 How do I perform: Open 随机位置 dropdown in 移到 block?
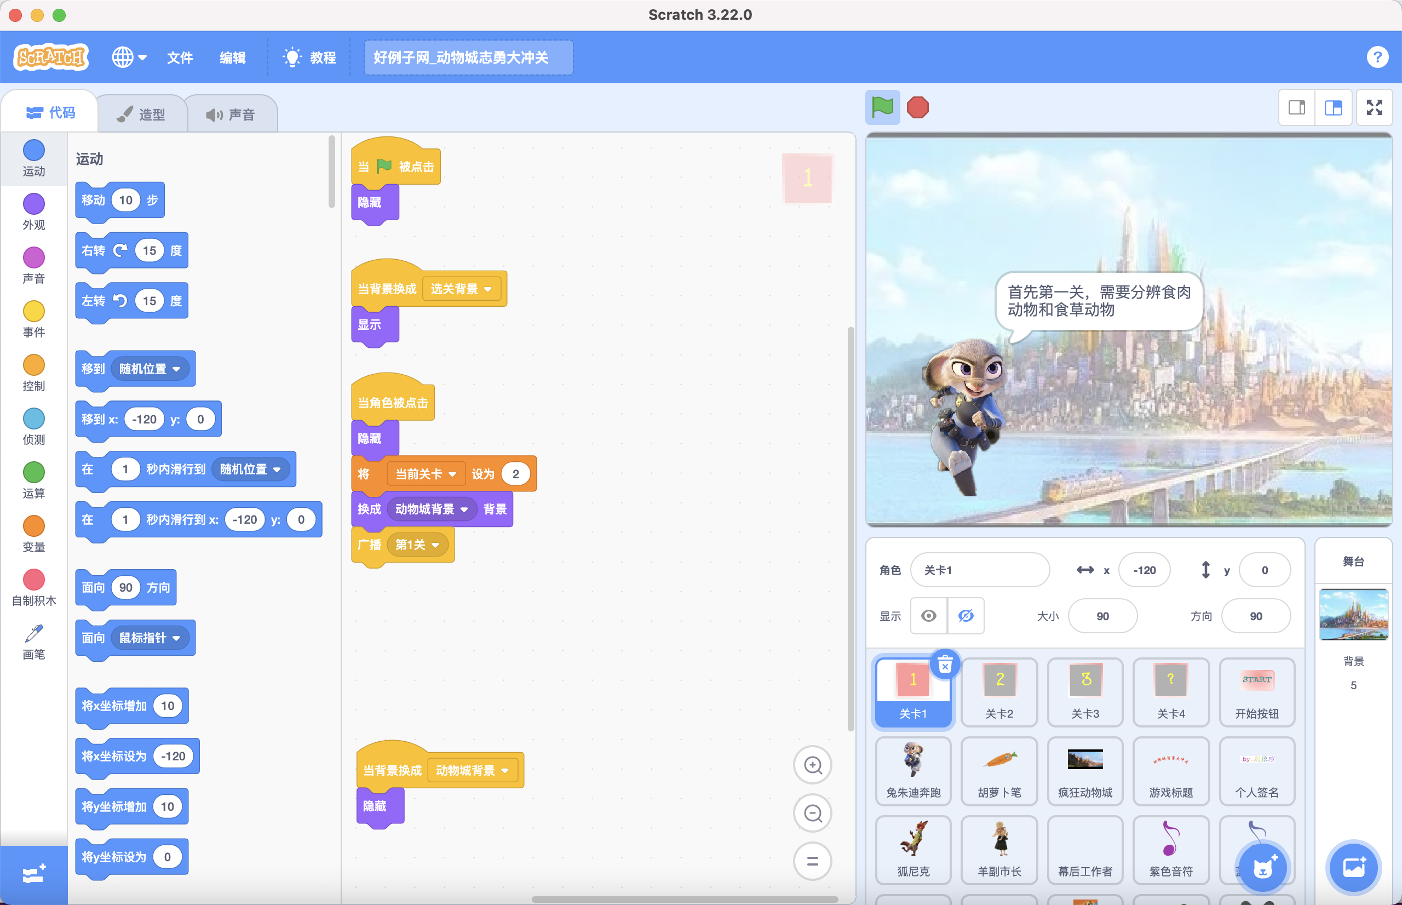[x=150, y=369]
